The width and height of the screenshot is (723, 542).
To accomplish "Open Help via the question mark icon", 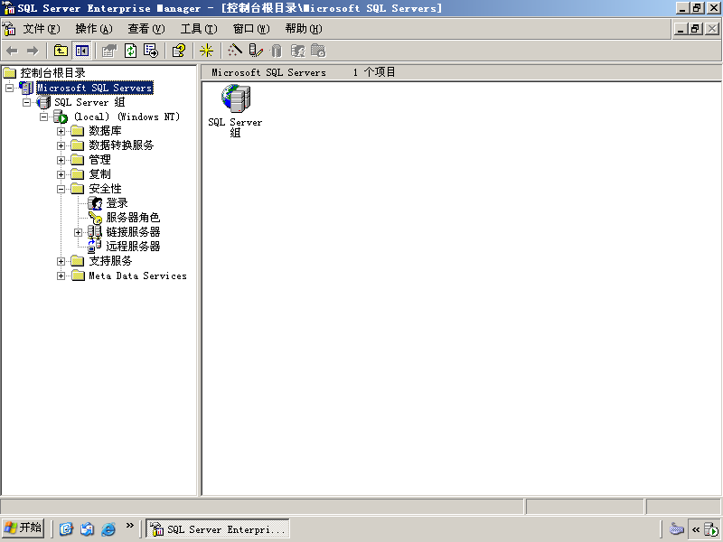I will coord(179,51).
